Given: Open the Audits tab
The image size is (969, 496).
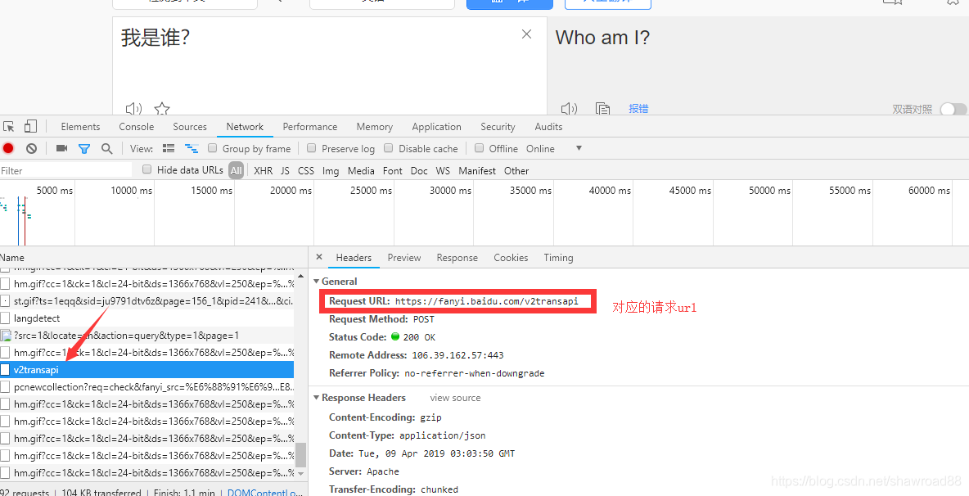Looking at the screenshot, I should (549, 127).
